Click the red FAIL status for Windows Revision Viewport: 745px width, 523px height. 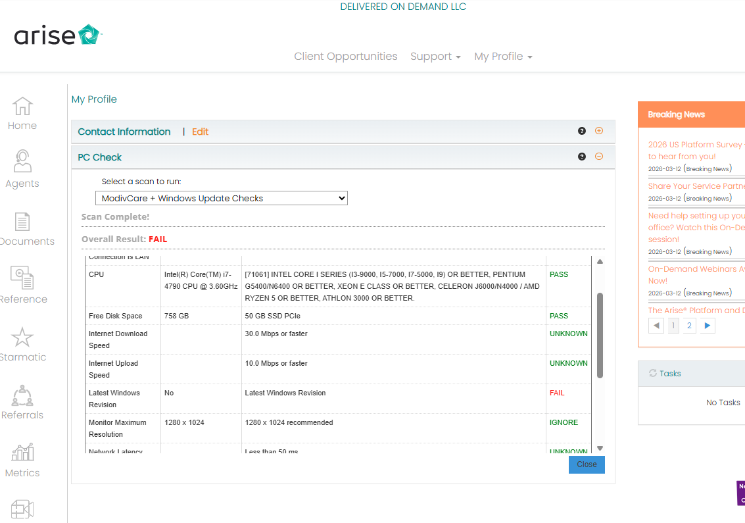click(x=557, y=393)
